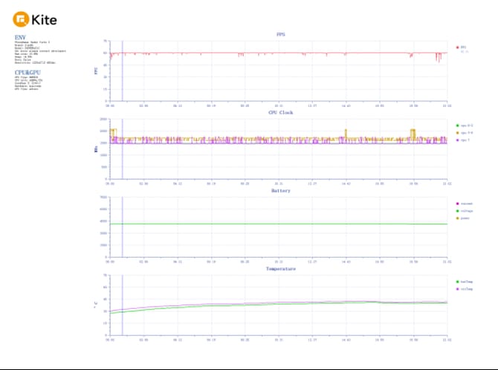The image size is (498, 370).
Task: Click the Resolution line in ENV info
Action: click(35, 63)
